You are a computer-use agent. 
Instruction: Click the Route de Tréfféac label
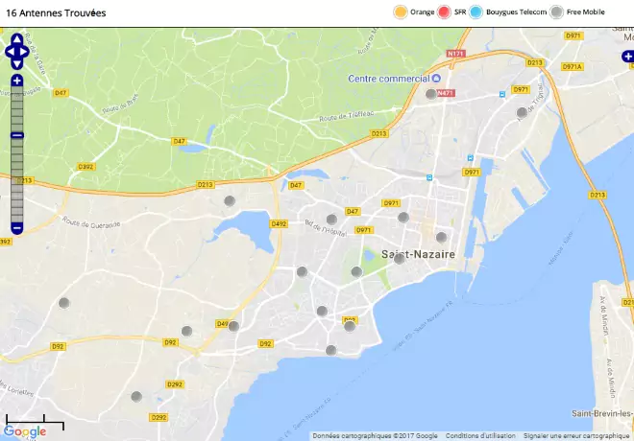[347, 116]
